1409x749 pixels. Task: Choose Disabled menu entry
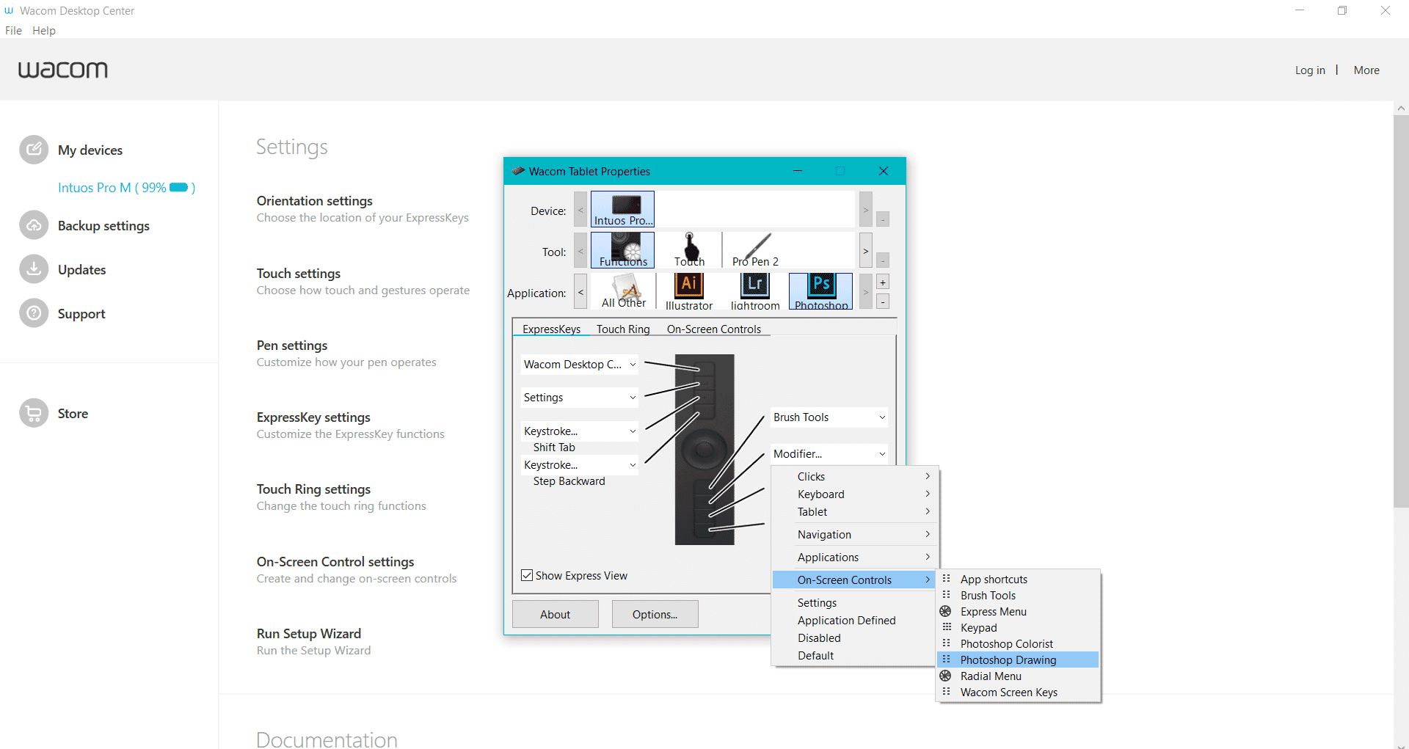click(x=854, y=638)
